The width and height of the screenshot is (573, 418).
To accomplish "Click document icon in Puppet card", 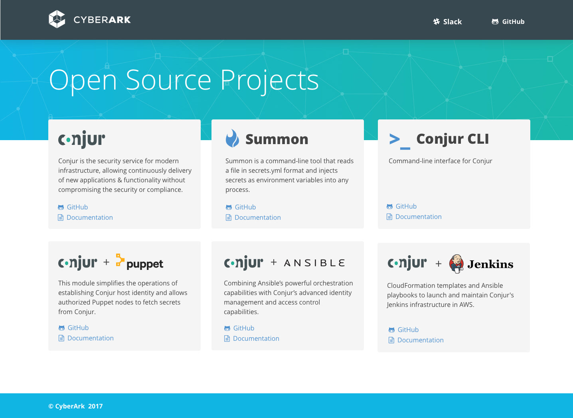I will 61,338.
